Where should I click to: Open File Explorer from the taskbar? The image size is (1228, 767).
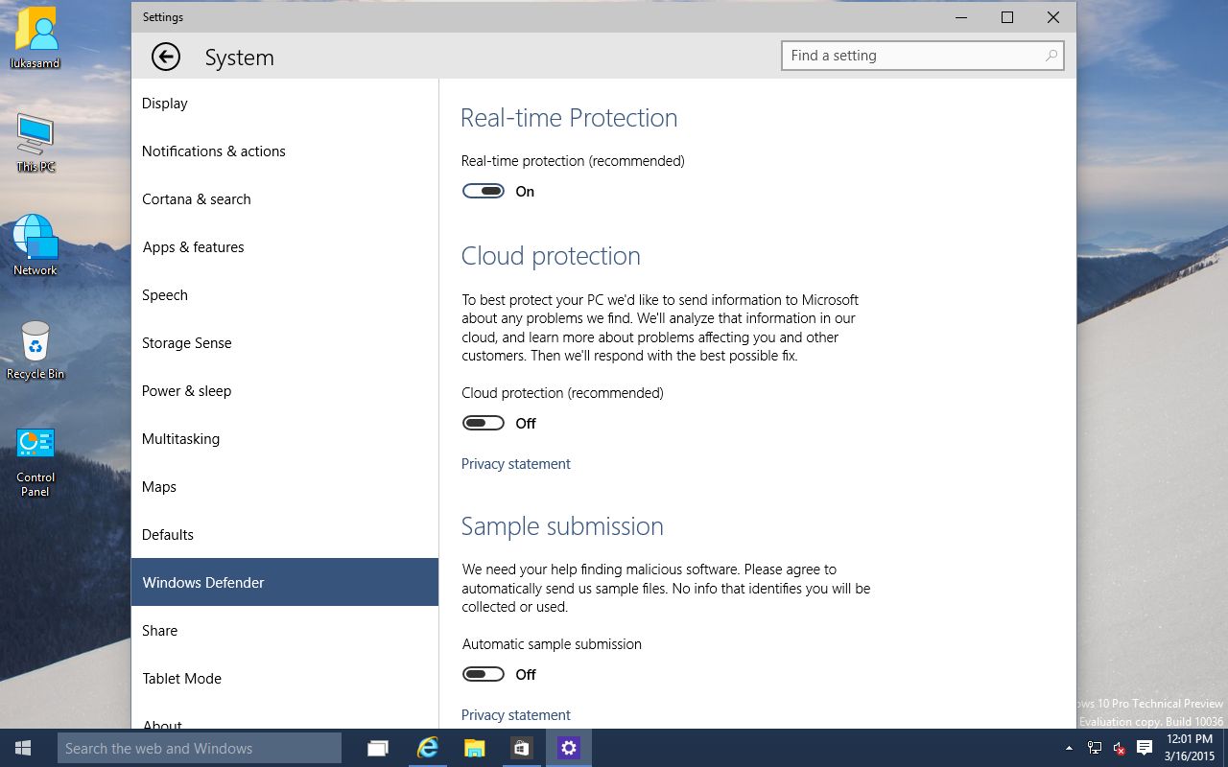[x=474, y=748]
